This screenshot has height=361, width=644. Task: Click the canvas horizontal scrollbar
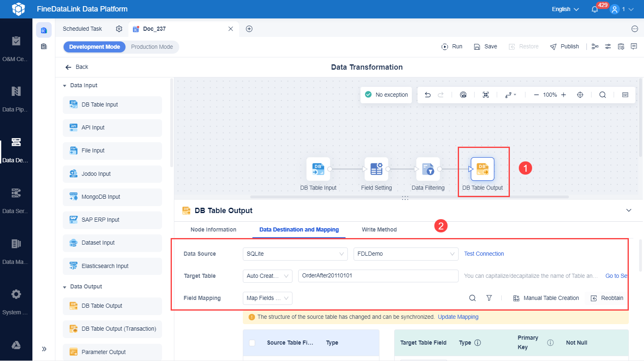click(409, 197)
